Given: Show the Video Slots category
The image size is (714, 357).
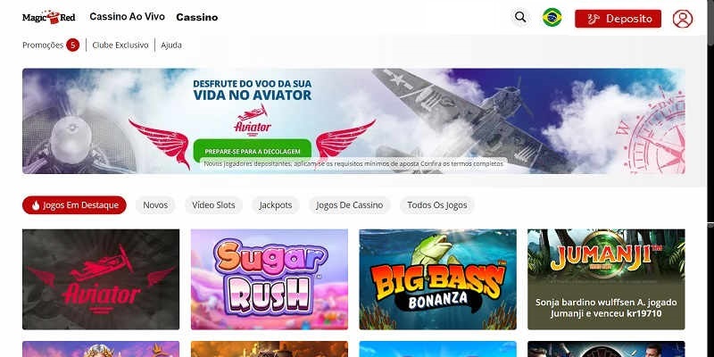Looking at the screenshot, I should (213, 205).
